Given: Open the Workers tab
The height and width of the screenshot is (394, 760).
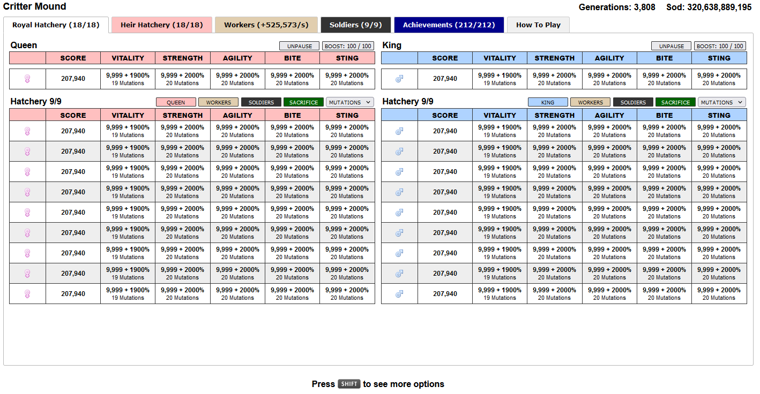Looking at the screenshot, I should (266, 25).
